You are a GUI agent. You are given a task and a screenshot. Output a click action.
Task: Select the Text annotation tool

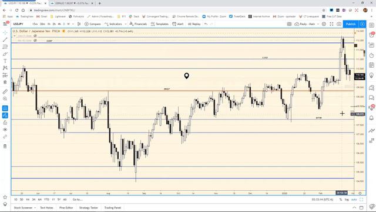click(x=5, y=61)
